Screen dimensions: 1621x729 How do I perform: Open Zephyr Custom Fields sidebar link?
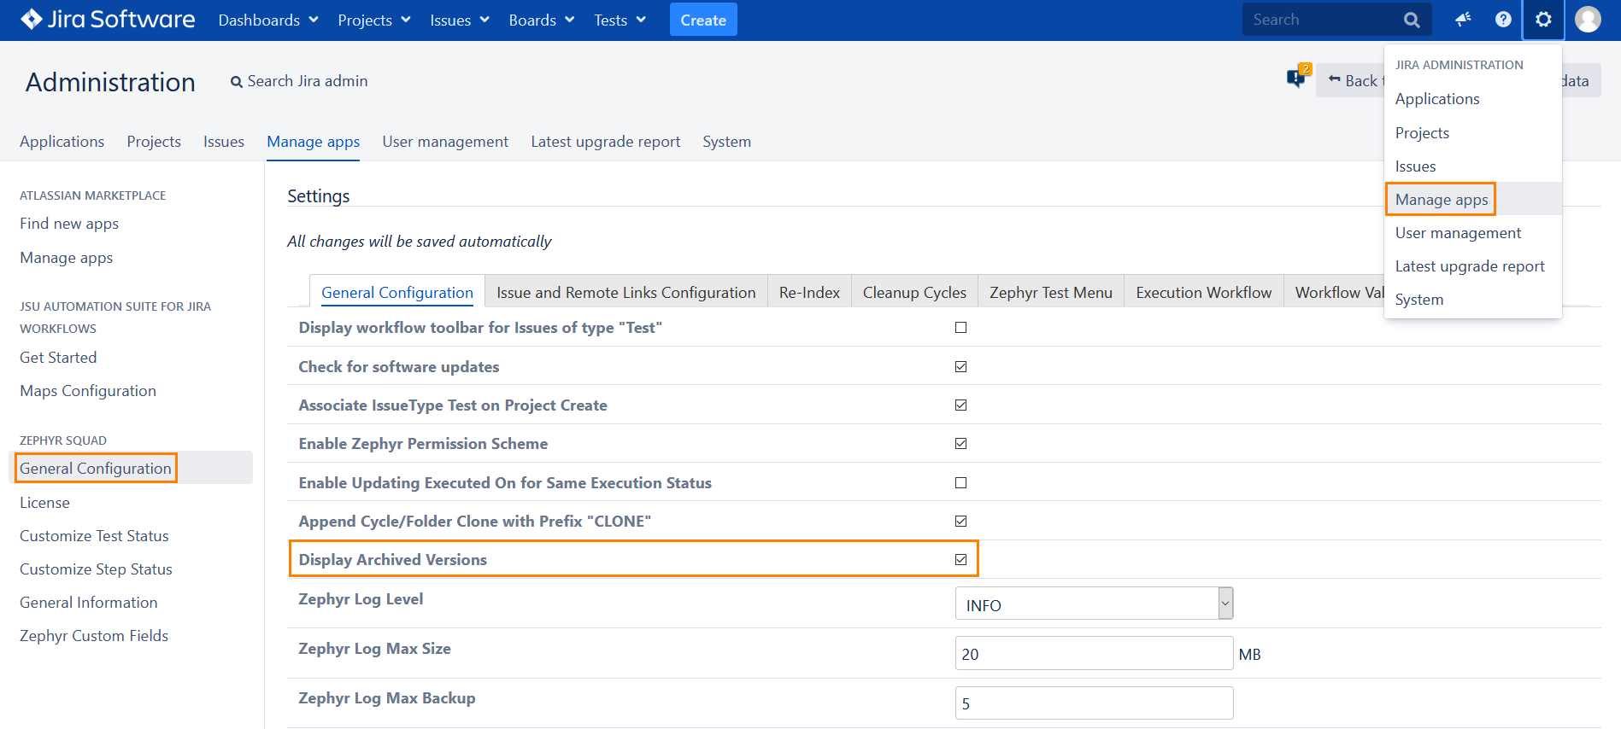click(94, 636)
